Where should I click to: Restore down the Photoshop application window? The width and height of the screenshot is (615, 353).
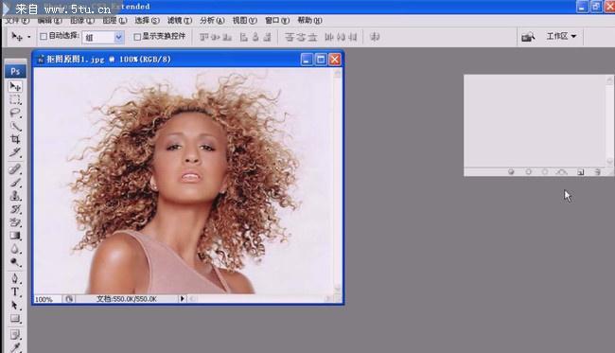tap(596, 7)
